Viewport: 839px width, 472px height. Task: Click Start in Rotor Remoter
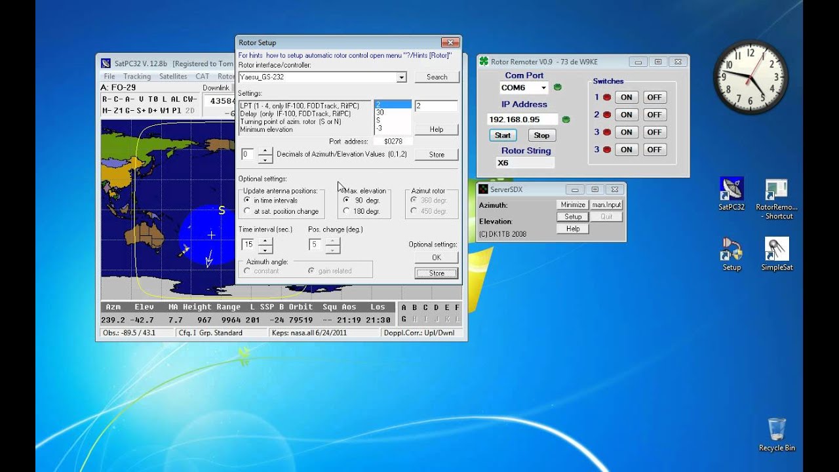pyautogui.click(x=503, y=135)
